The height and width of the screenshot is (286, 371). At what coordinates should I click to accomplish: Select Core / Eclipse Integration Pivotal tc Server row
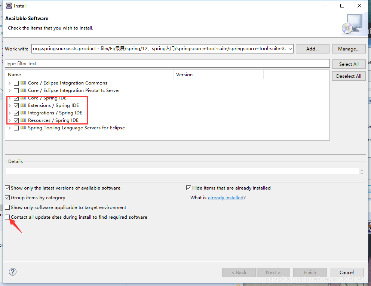(x=74, y=90)
